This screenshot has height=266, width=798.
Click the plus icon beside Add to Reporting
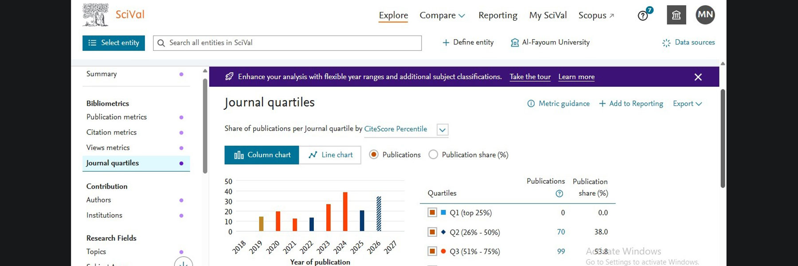(x=602, y=104)
